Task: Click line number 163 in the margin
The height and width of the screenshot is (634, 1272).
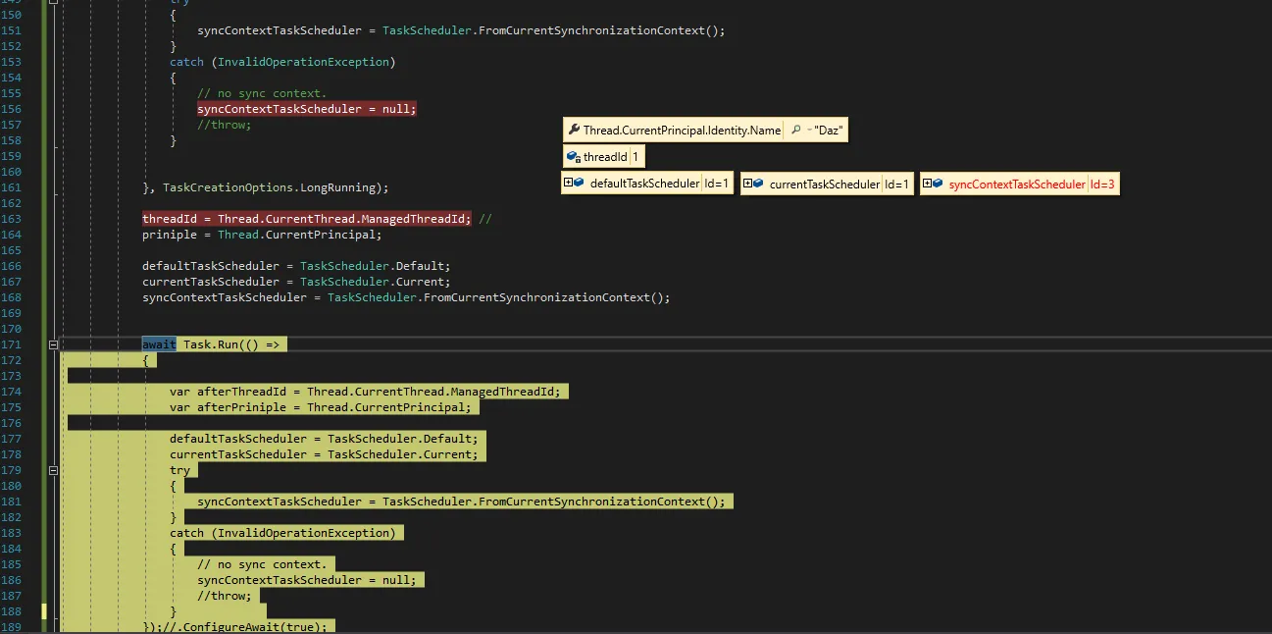Action: 12,219
